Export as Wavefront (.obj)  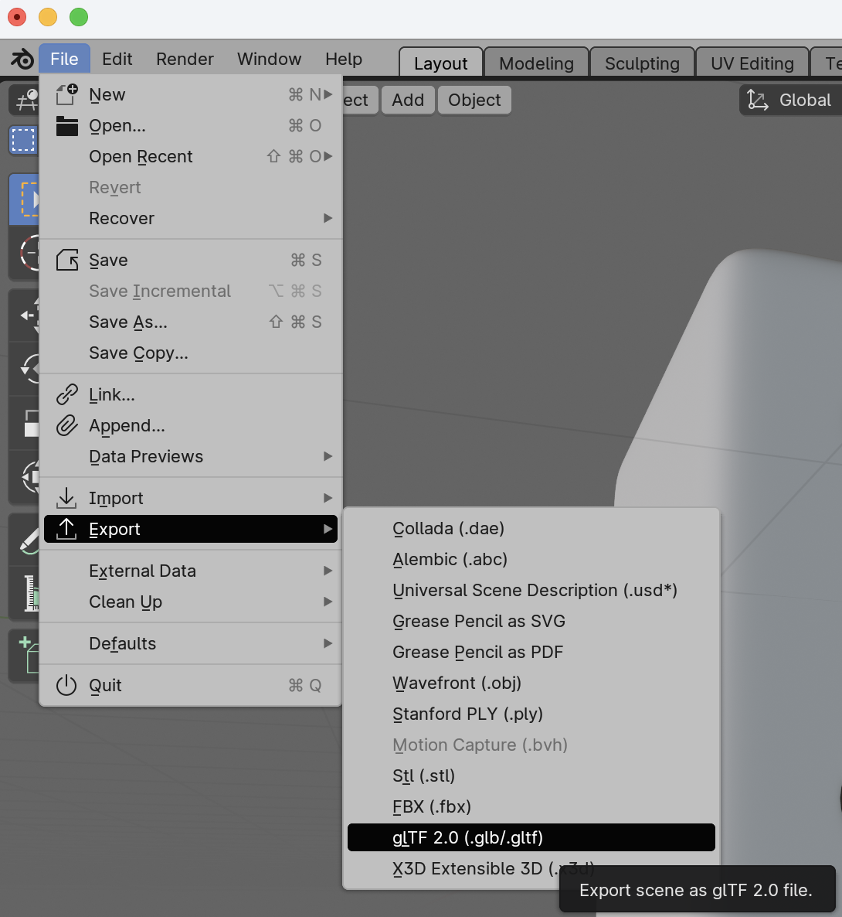(x=531, y=683)
